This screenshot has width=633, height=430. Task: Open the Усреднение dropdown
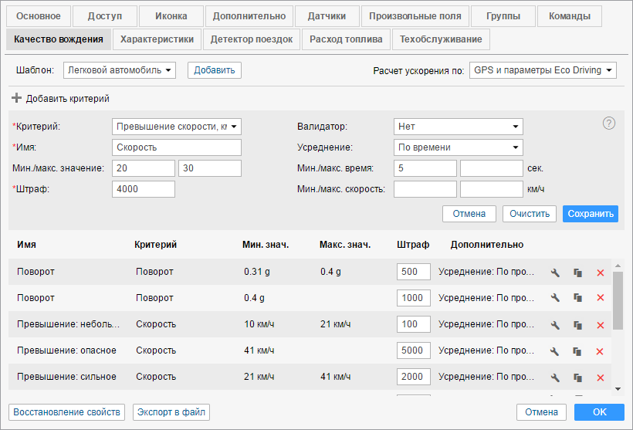(x=458, y=147)
